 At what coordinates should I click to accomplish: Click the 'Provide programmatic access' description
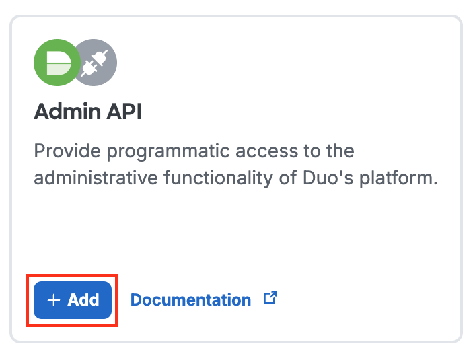pyautogui.click(x=235, y=164)
